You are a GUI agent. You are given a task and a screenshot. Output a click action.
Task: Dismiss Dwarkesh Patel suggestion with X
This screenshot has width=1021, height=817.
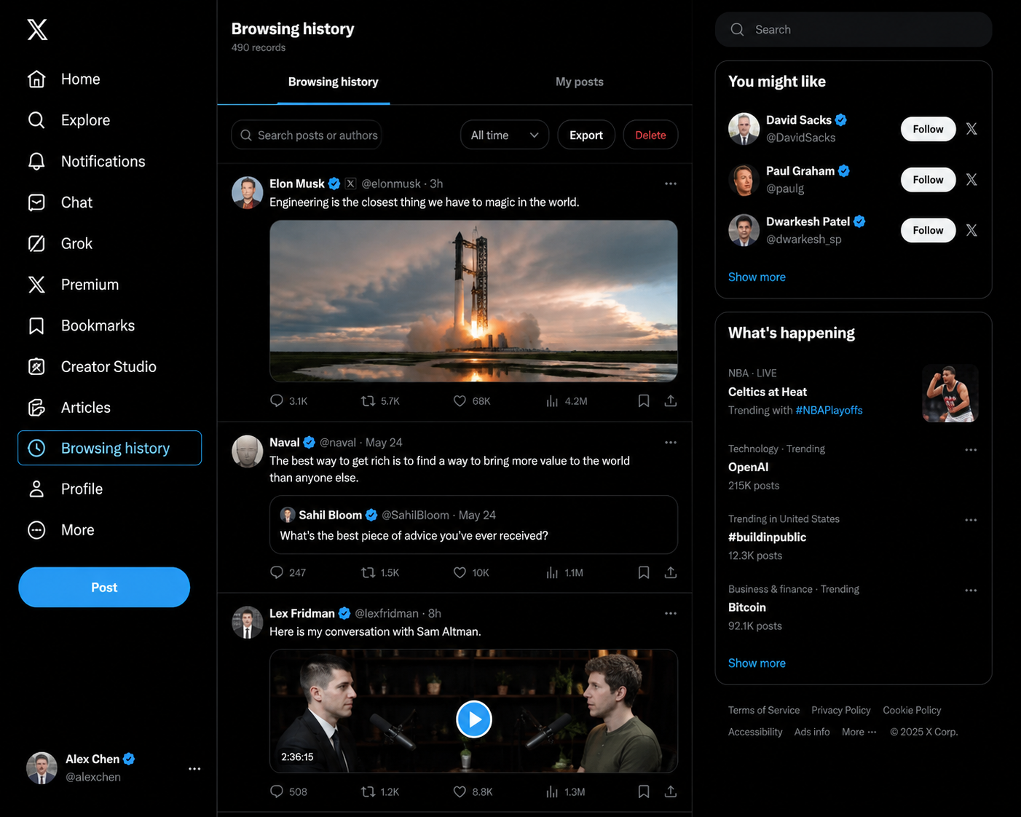click(971, 230)
